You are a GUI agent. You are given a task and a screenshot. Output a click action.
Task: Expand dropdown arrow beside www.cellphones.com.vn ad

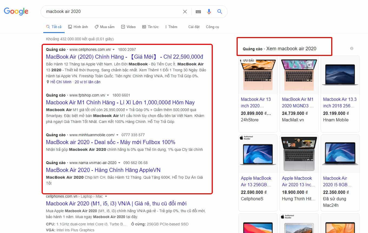[114, 49]
